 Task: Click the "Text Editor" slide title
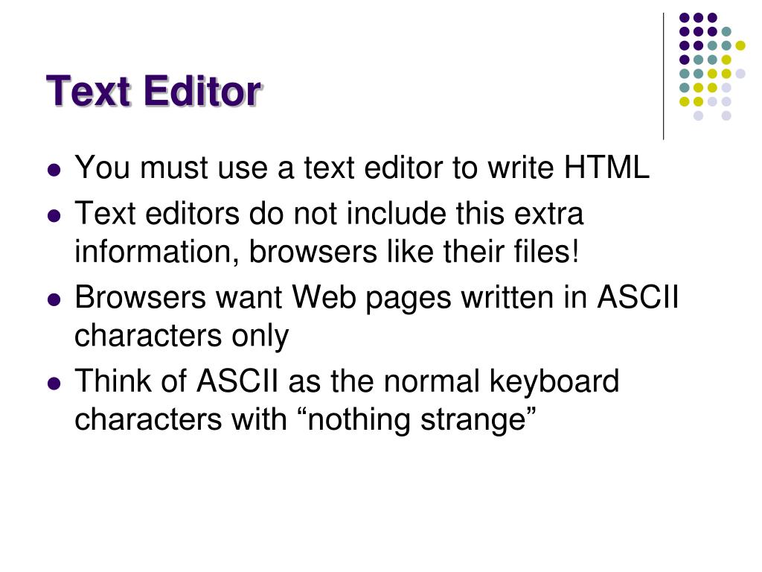tap(154, 91)
